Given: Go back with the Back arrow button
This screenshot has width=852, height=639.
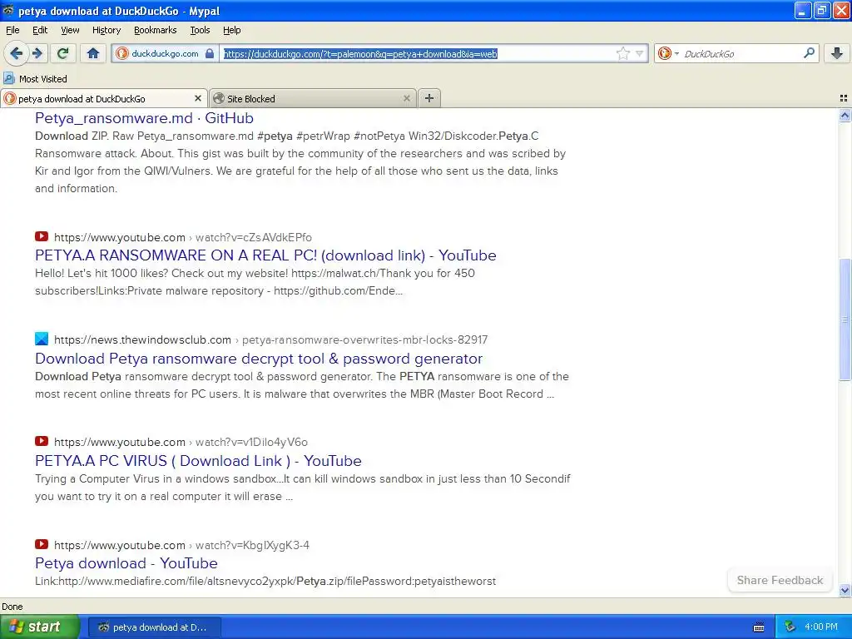Looking at the screenshot, I should pyautogui.click(x=16, y=53).
